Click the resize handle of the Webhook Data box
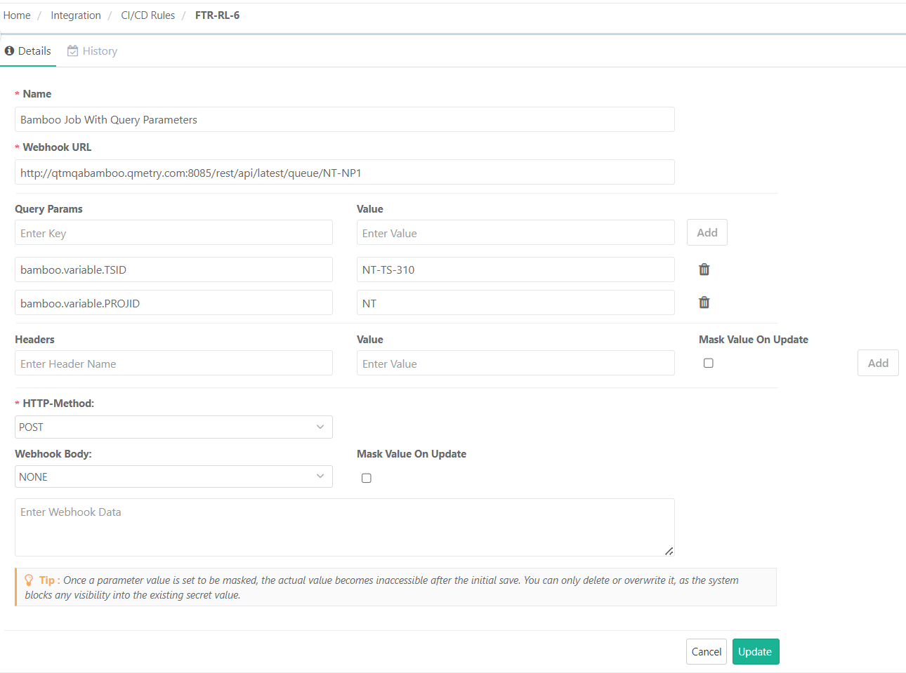The width and height of the screenshot is (906, 673). click(669, 552)
